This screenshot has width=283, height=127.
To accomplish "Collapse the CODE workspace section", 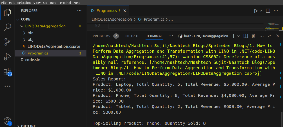I will 18,20.
